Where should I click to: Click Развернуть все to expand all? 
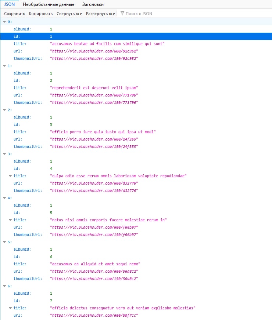[100, 14]
